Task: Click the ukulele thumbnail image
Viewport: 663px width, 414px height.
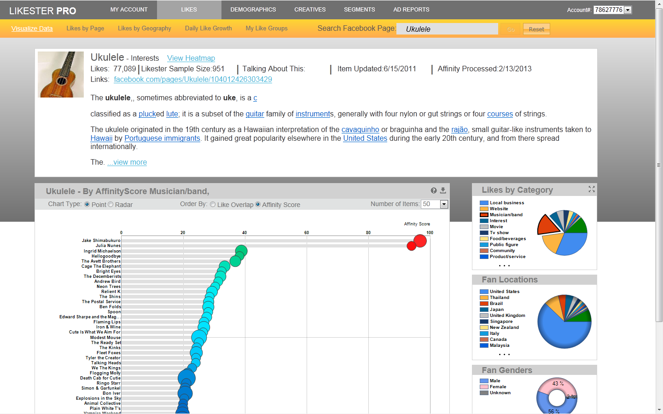Action: pos(61,75)
